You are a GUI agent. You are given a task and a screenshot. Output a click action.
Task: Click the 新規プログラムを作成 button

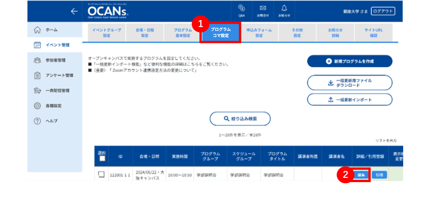click(350, 61)
